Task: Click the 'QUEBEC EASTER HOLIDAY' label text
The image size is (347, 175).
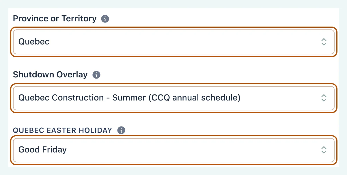Action: pos(63,130)
